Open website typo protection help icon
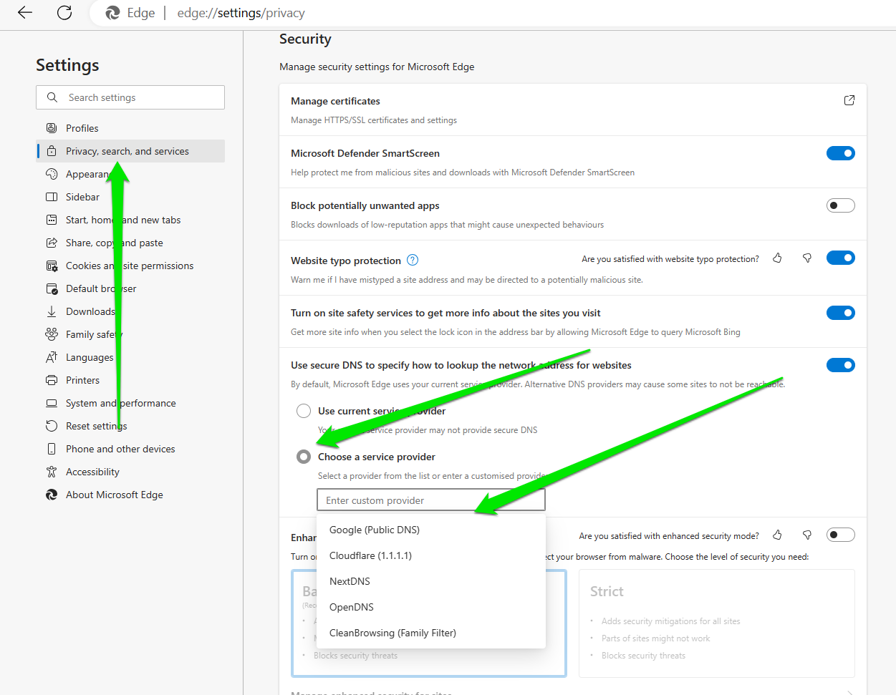This screenshot has width=896, height=695. (413, 260)
